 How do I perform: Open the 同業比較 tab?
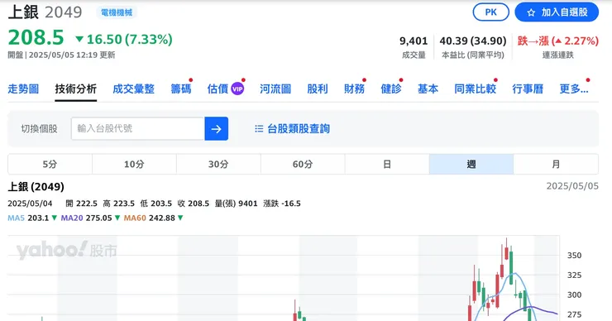475,89
